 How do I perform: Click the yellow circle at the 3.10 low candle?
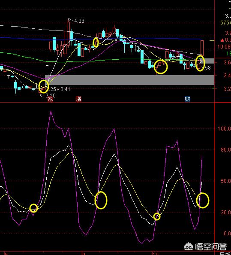44,87
